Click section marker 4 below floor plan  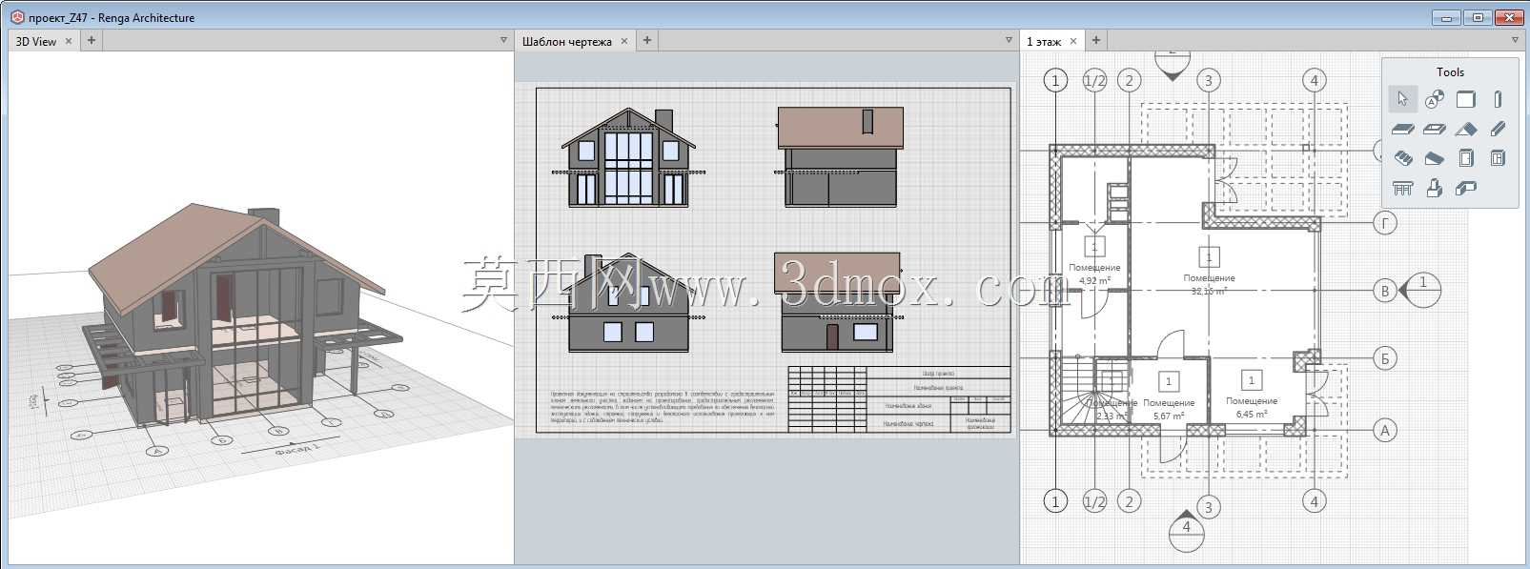click(x=1186, y=530)
